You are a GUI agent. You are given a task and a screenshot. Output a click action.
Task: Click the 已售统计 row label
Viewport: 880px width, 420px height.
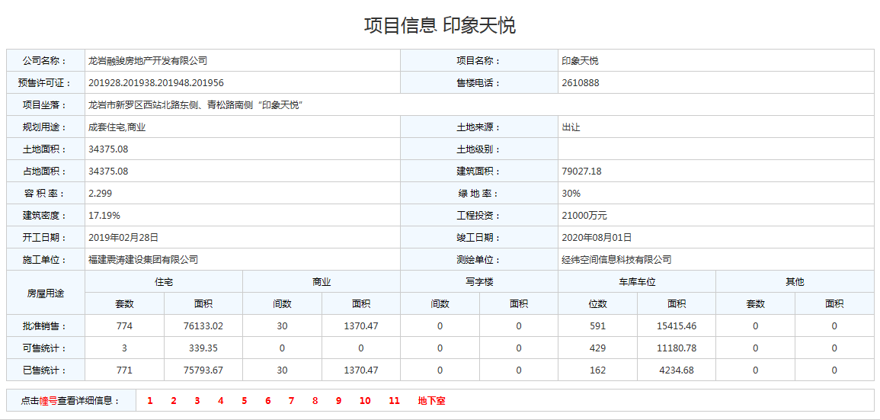(44, 370)
